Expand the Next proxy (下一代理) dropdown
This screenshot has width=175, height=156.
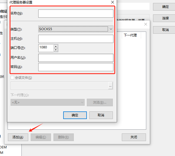47,102
